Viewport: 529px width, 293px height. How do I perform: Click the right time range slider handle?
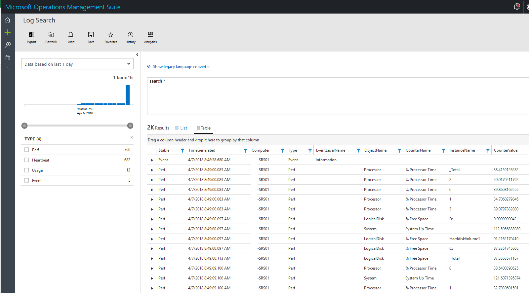130,126
